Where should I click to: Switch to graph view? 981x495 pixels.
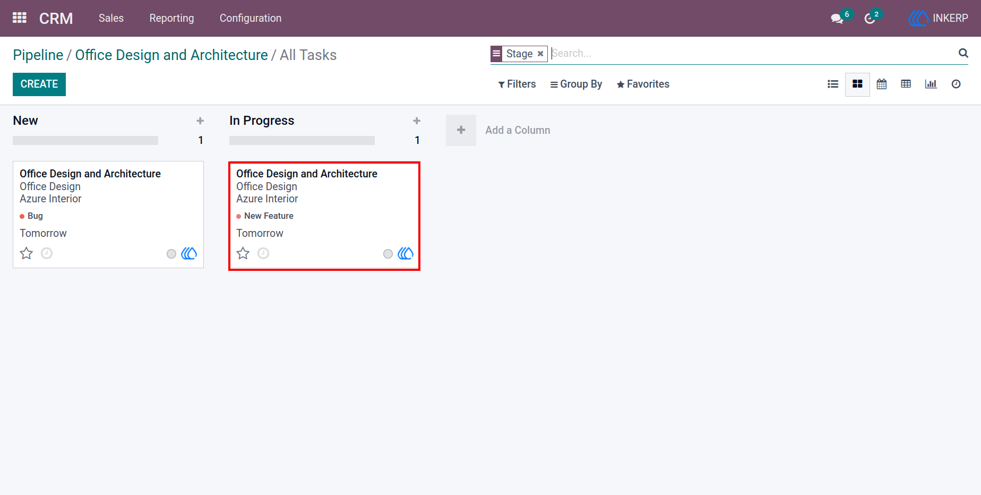931,84
